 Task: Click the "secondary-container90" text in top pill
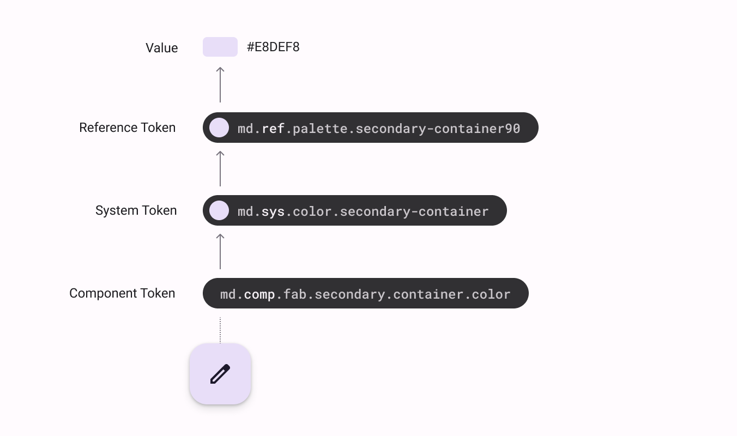click(438, 129)
